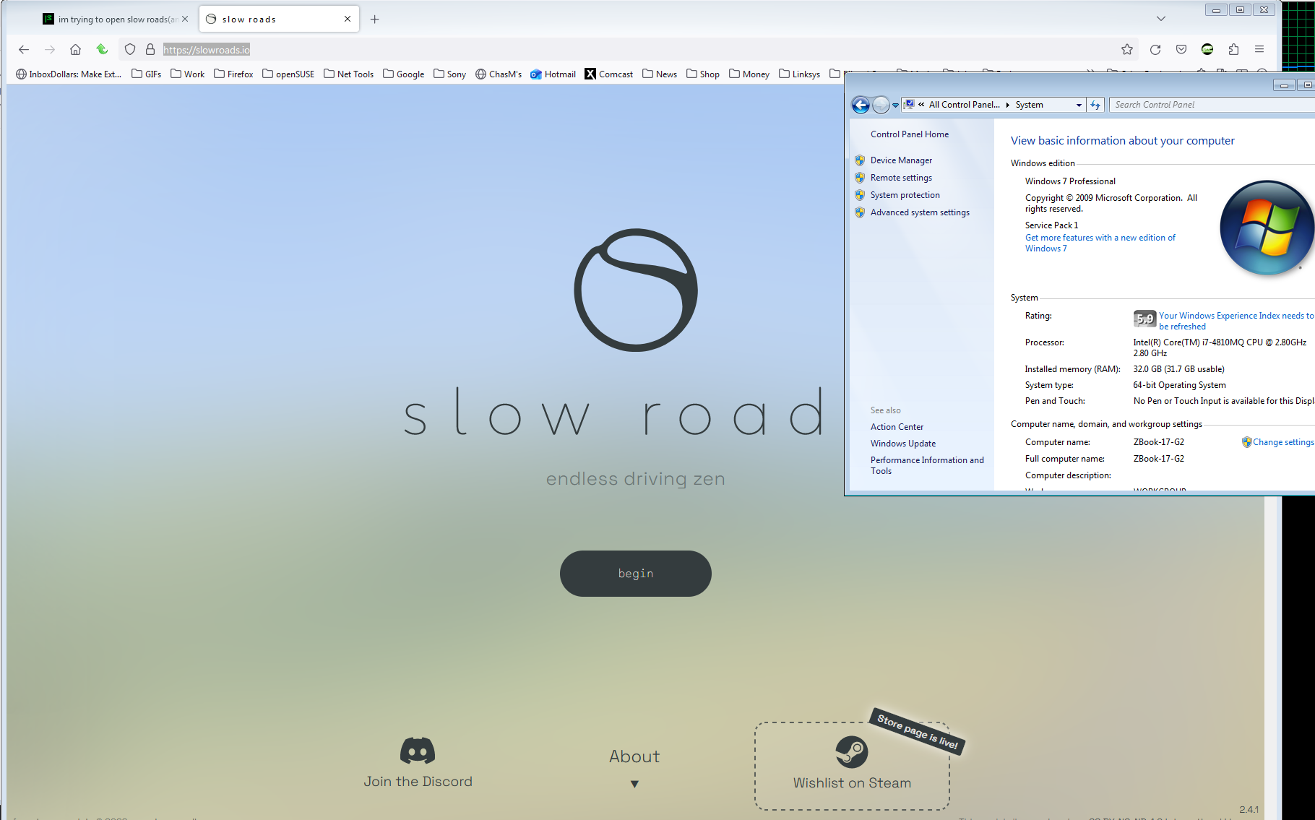The height and width of the screenshot is (820, 1315).
Task: Expand the About section arrow
Action: coord(634,784)
